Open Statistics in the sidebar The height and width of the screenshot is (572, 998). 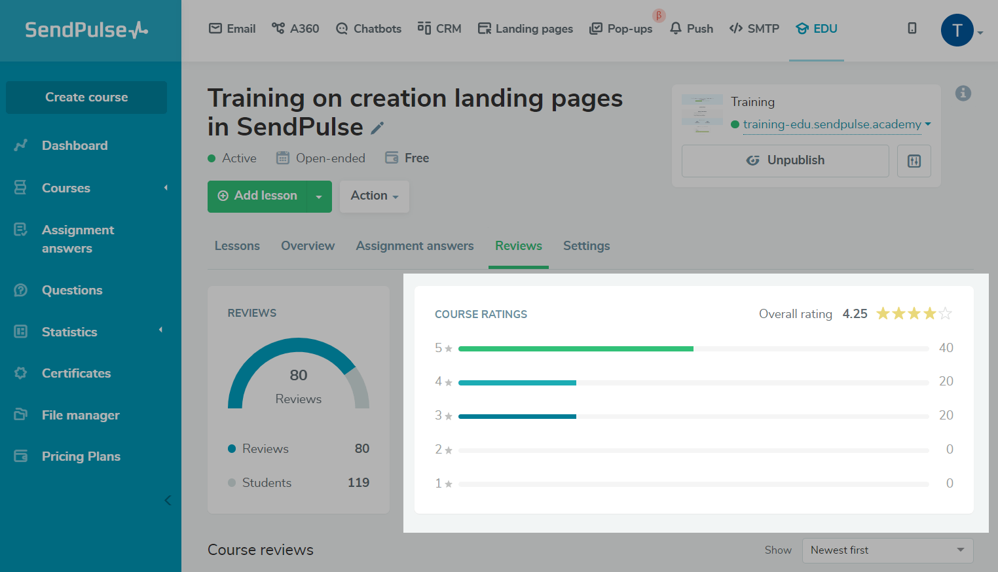pyautogui.click(x=69, y=332)
